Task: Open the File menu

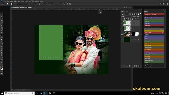Action: click(5, 1)
